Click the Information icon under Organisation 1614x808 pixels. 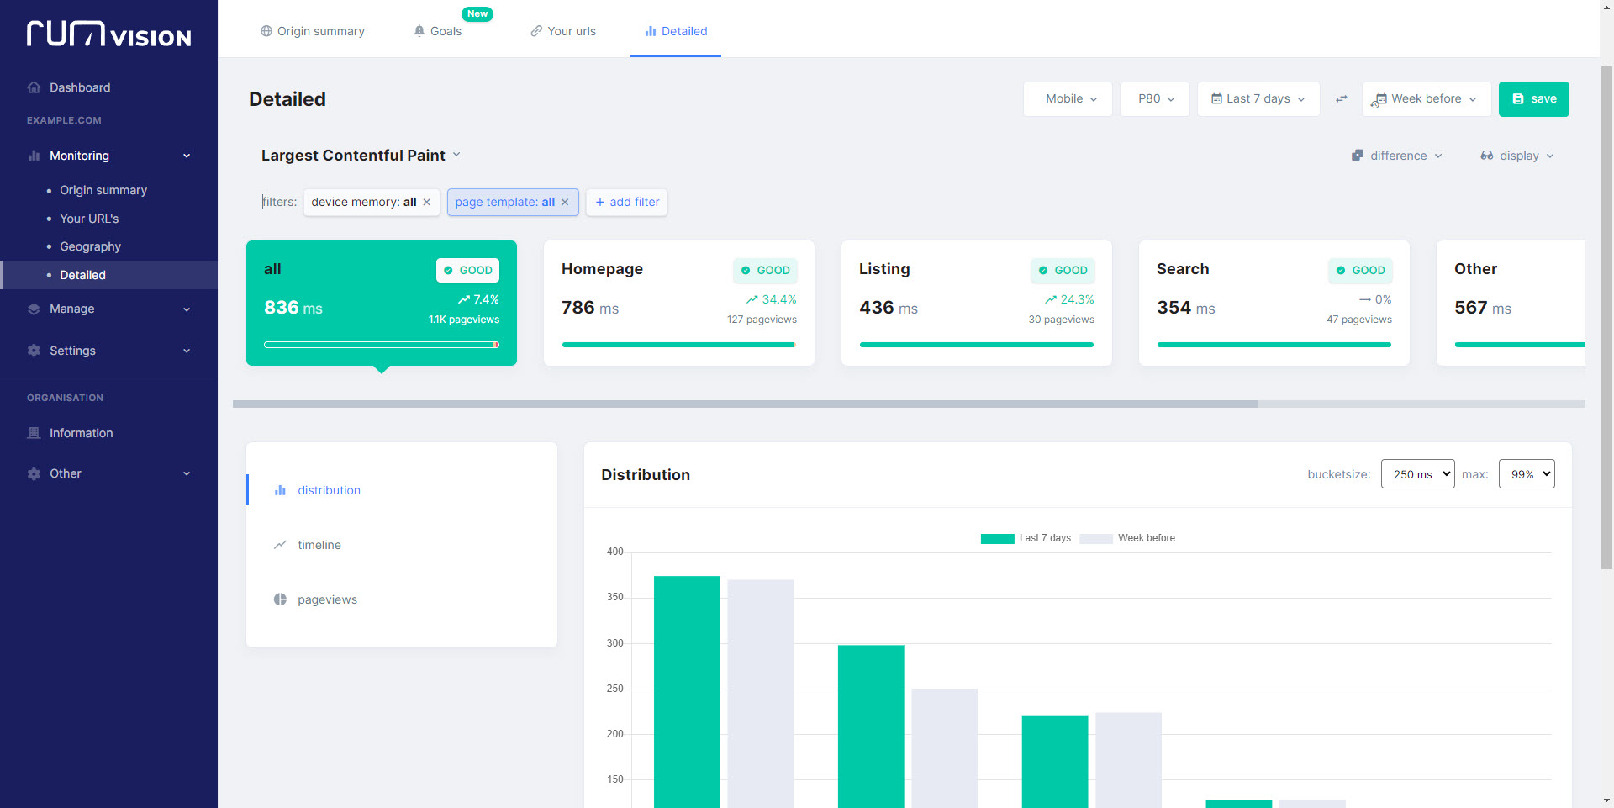(x=34, y=433)
